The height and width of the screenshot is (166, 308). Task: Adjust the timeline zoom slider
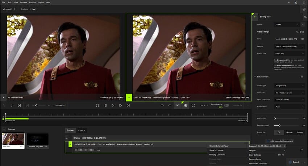(x=36, y=105)
